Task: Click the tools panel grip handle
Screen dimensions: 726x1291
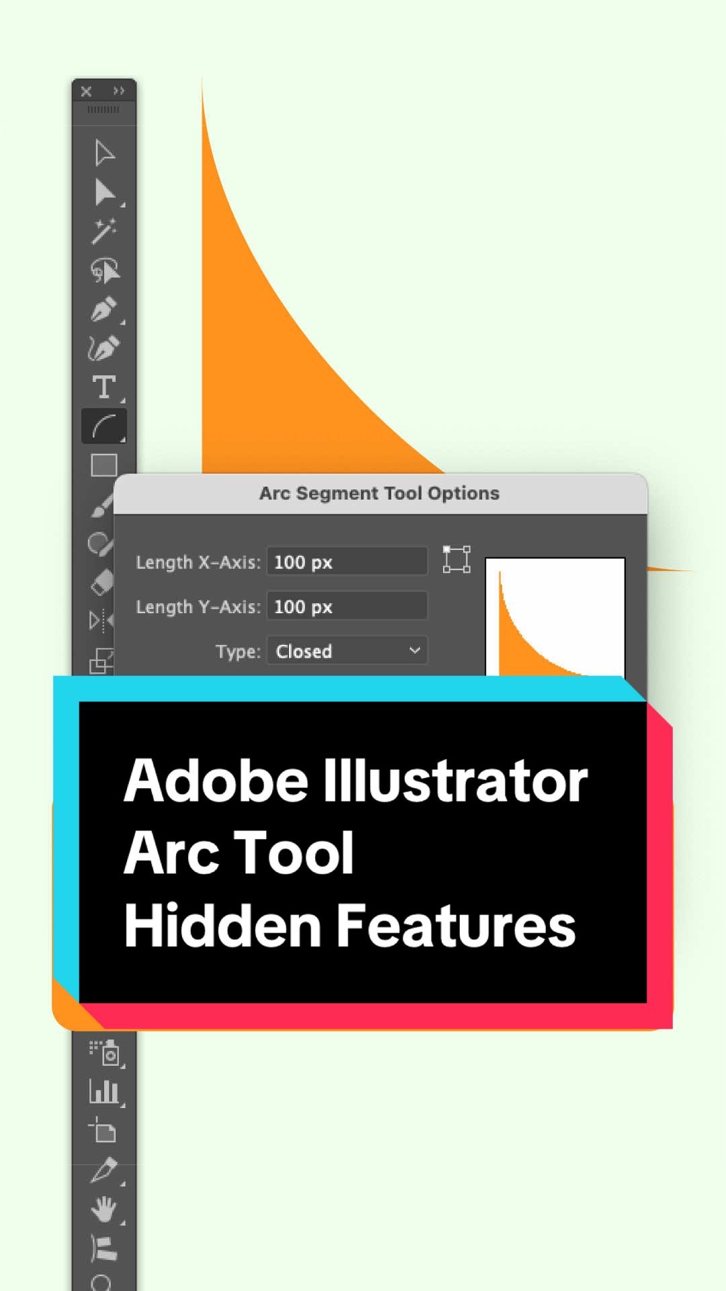Action: 103,110
